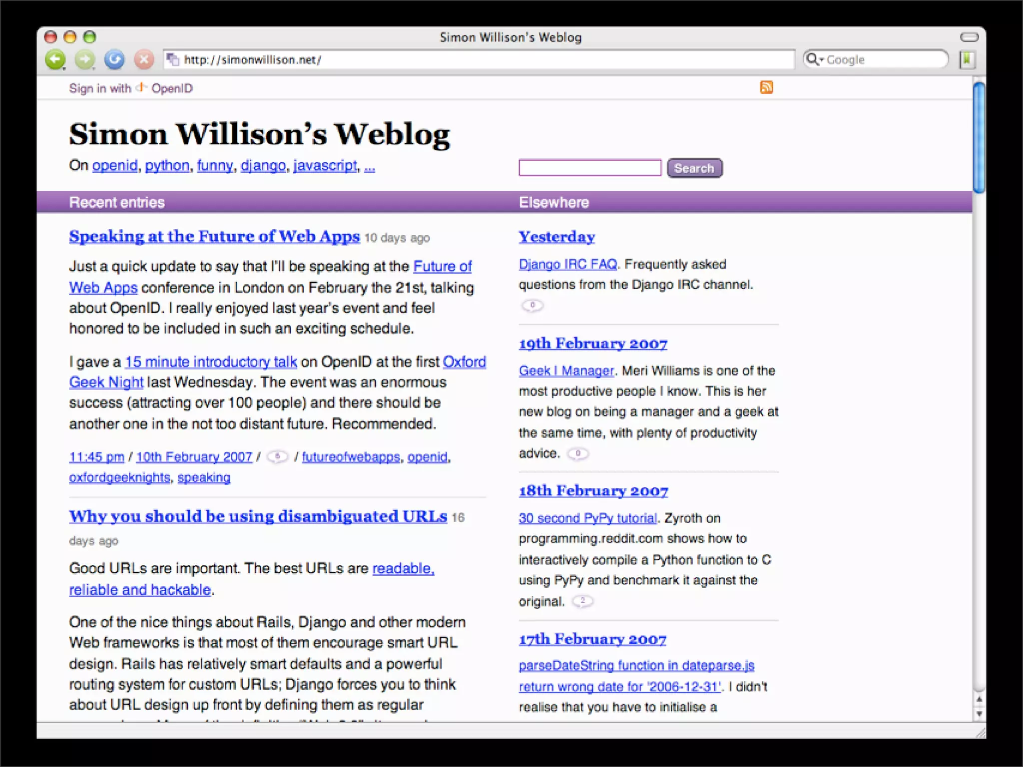Click the blog search text field

589,168
